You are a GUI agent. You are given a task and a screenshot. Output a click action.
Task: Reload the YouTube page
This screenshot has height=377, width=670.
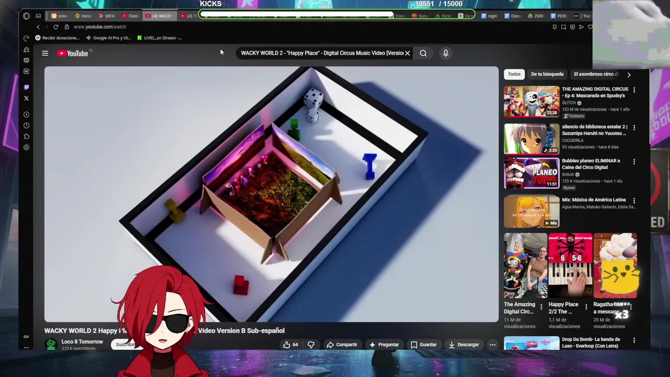tap(55, 27)
